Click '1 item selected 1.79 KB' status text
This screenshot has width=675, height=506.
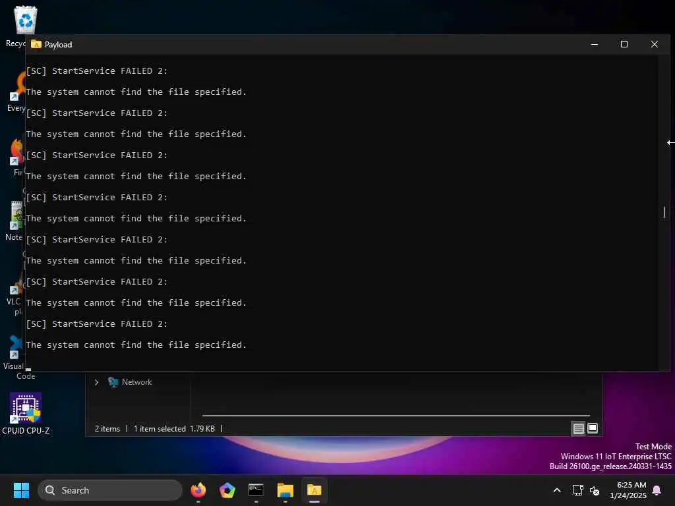click(x=174, y=428)
